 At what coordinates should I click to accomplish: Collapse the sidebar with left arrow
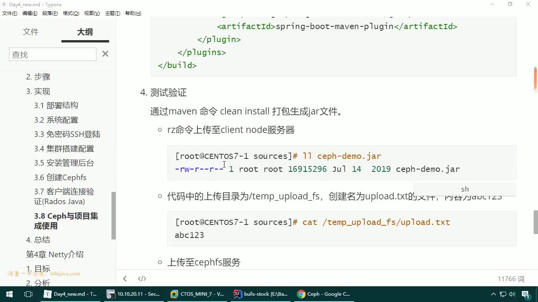(x=125, y=279)
